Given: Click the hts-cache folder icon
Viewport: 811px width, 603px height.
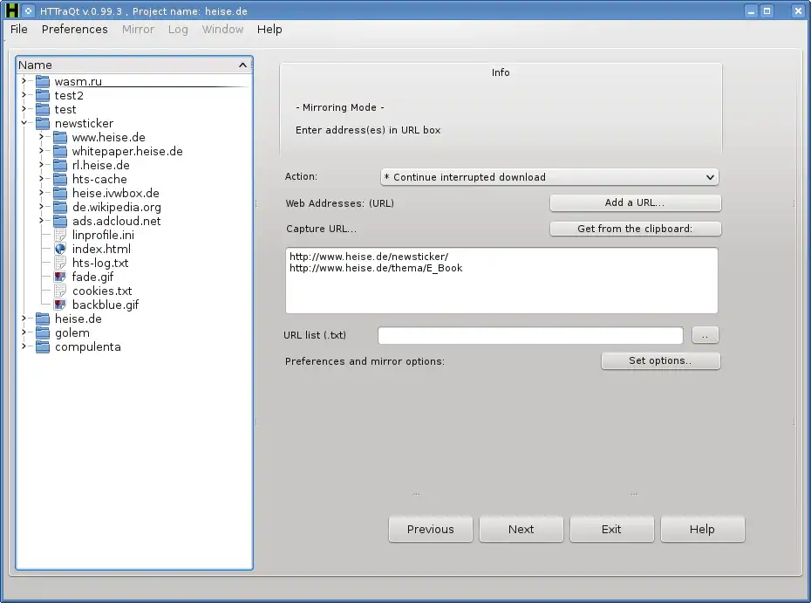Looking at the screenshot, I should coord(60,179).
